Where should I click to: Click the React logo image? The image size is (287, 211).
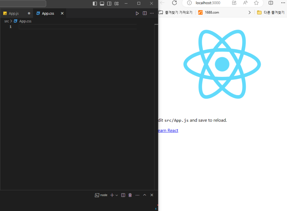(222, 64)
